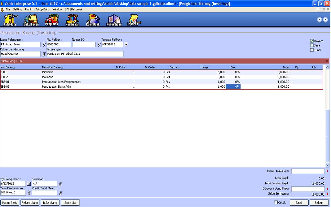
Task: Click the Rekam button to save
Action: click(319, 202)
